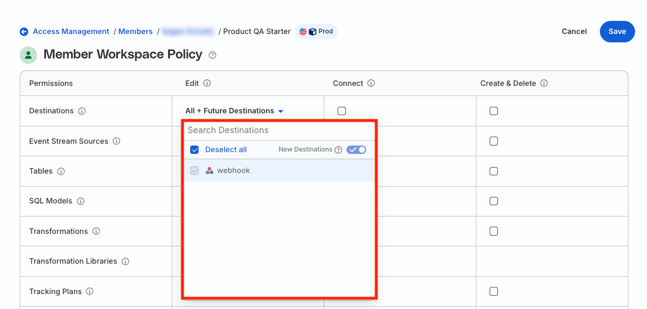Go to the Members breadcrumb link
The height and width of the screenshot is (309, 647).
pos(135,32)
